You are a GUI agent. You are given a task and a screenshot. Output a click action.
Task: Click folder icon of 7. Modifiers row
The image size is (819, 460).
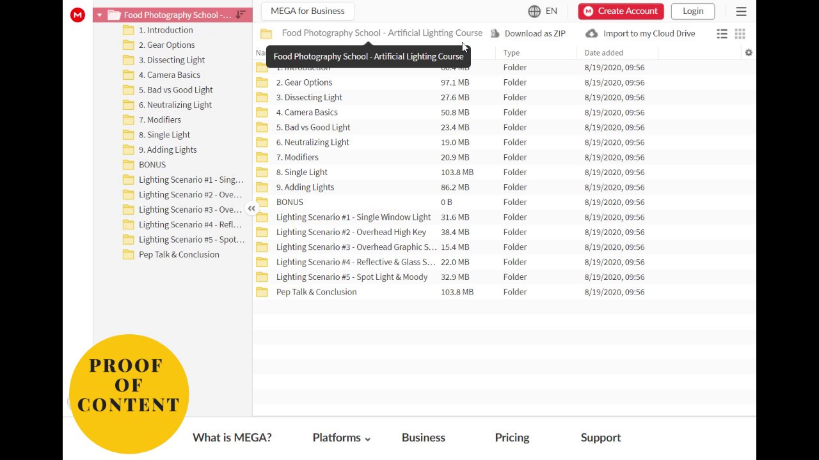point(262,157)
